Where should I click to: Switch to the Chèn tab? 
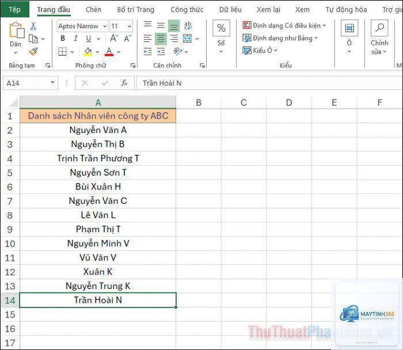pyautogui.click(x=93, y=10)
